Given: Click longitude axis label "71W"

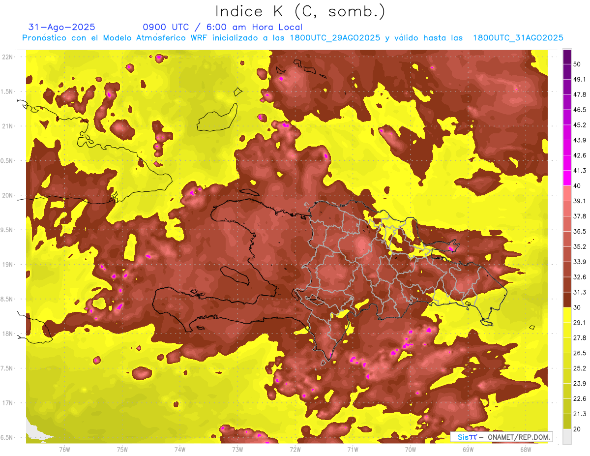Looking at the screenshot, I should (x=353, y=450).
